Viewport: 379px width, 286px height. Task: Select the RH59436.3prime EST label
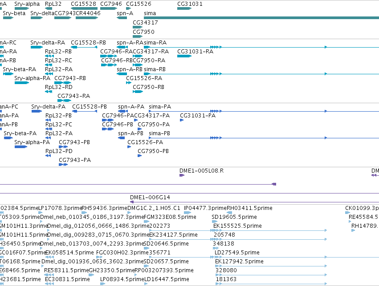tap(104, 208)
